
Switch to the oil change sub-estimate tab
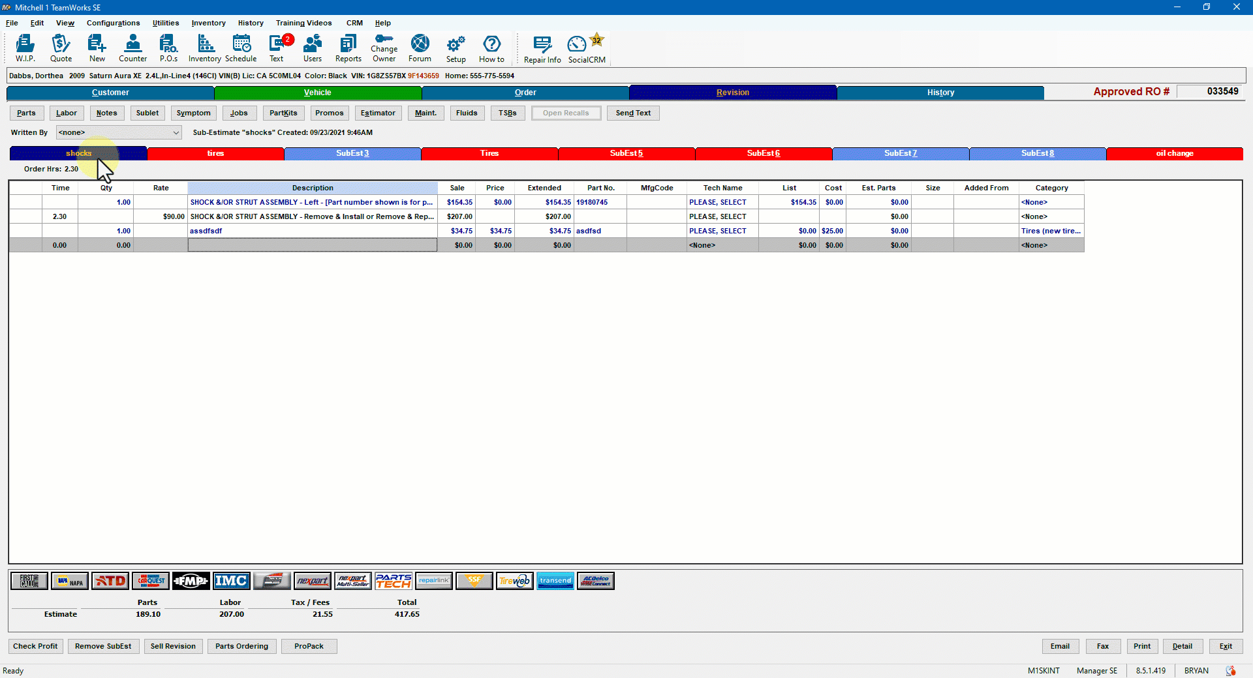click(x=1174, y=153)
